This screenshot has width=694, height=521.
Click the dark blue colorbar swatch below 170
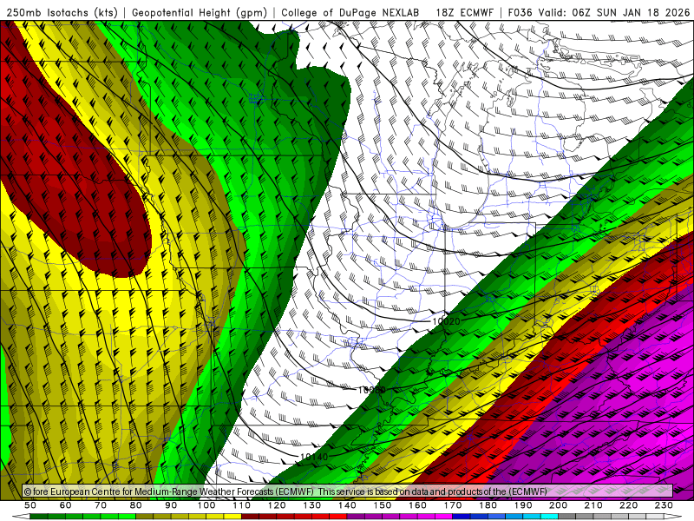click(462, 517)
